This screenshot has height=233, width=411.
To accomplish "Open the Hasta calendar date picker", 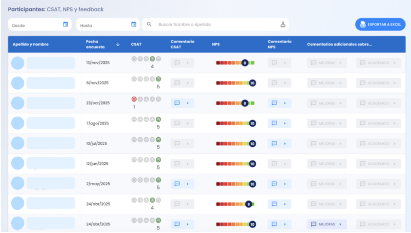I will click(x=134, y=24).
